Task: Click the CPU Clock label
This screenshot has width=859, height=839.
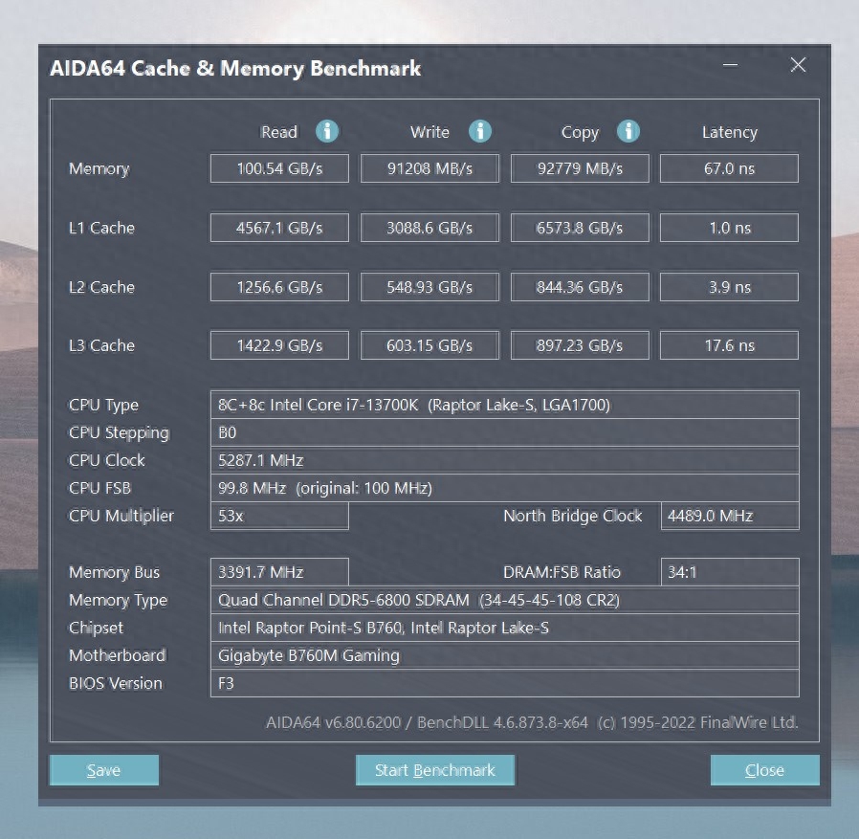Action: [107, 461]
